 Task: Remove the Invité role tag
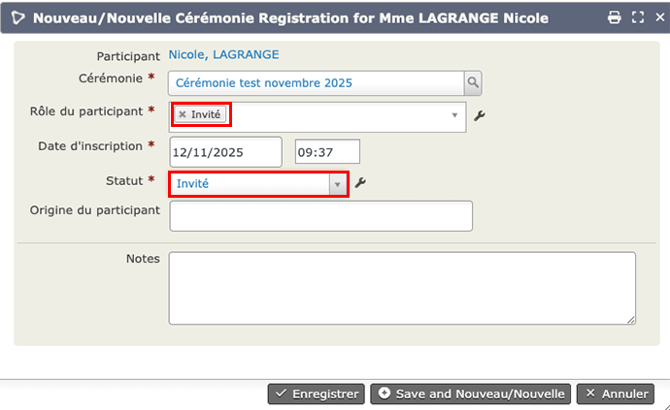[182, 114]
